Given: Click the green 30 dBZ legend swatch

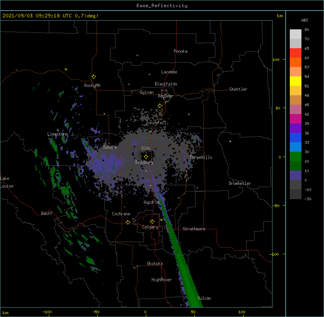Looking at the screenshot, I should (x=295, y=157).
